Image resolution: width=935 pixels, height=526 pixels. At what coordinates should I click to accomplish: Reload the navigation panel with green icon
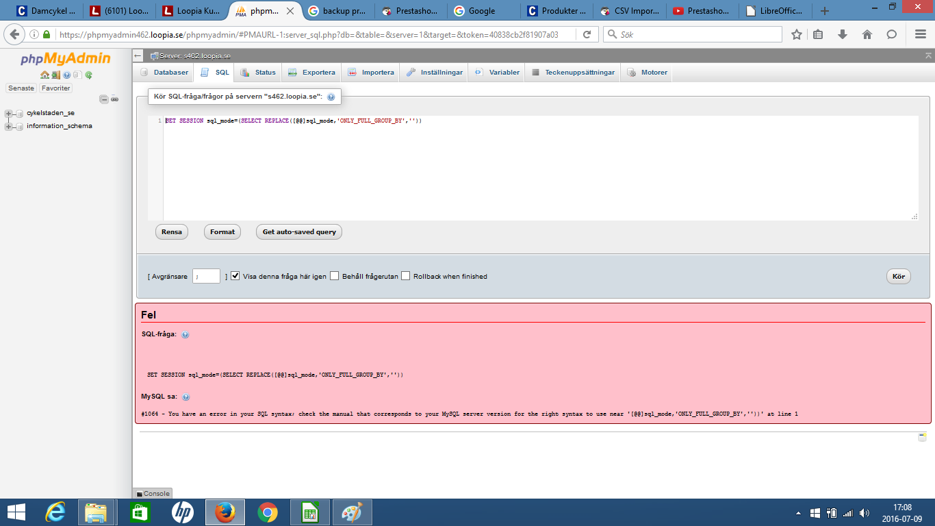pos(88,75)
